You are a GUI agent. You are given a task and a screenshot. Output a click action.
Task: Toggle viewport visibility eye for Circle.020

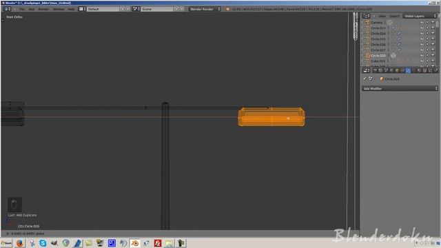click(422, 56)
